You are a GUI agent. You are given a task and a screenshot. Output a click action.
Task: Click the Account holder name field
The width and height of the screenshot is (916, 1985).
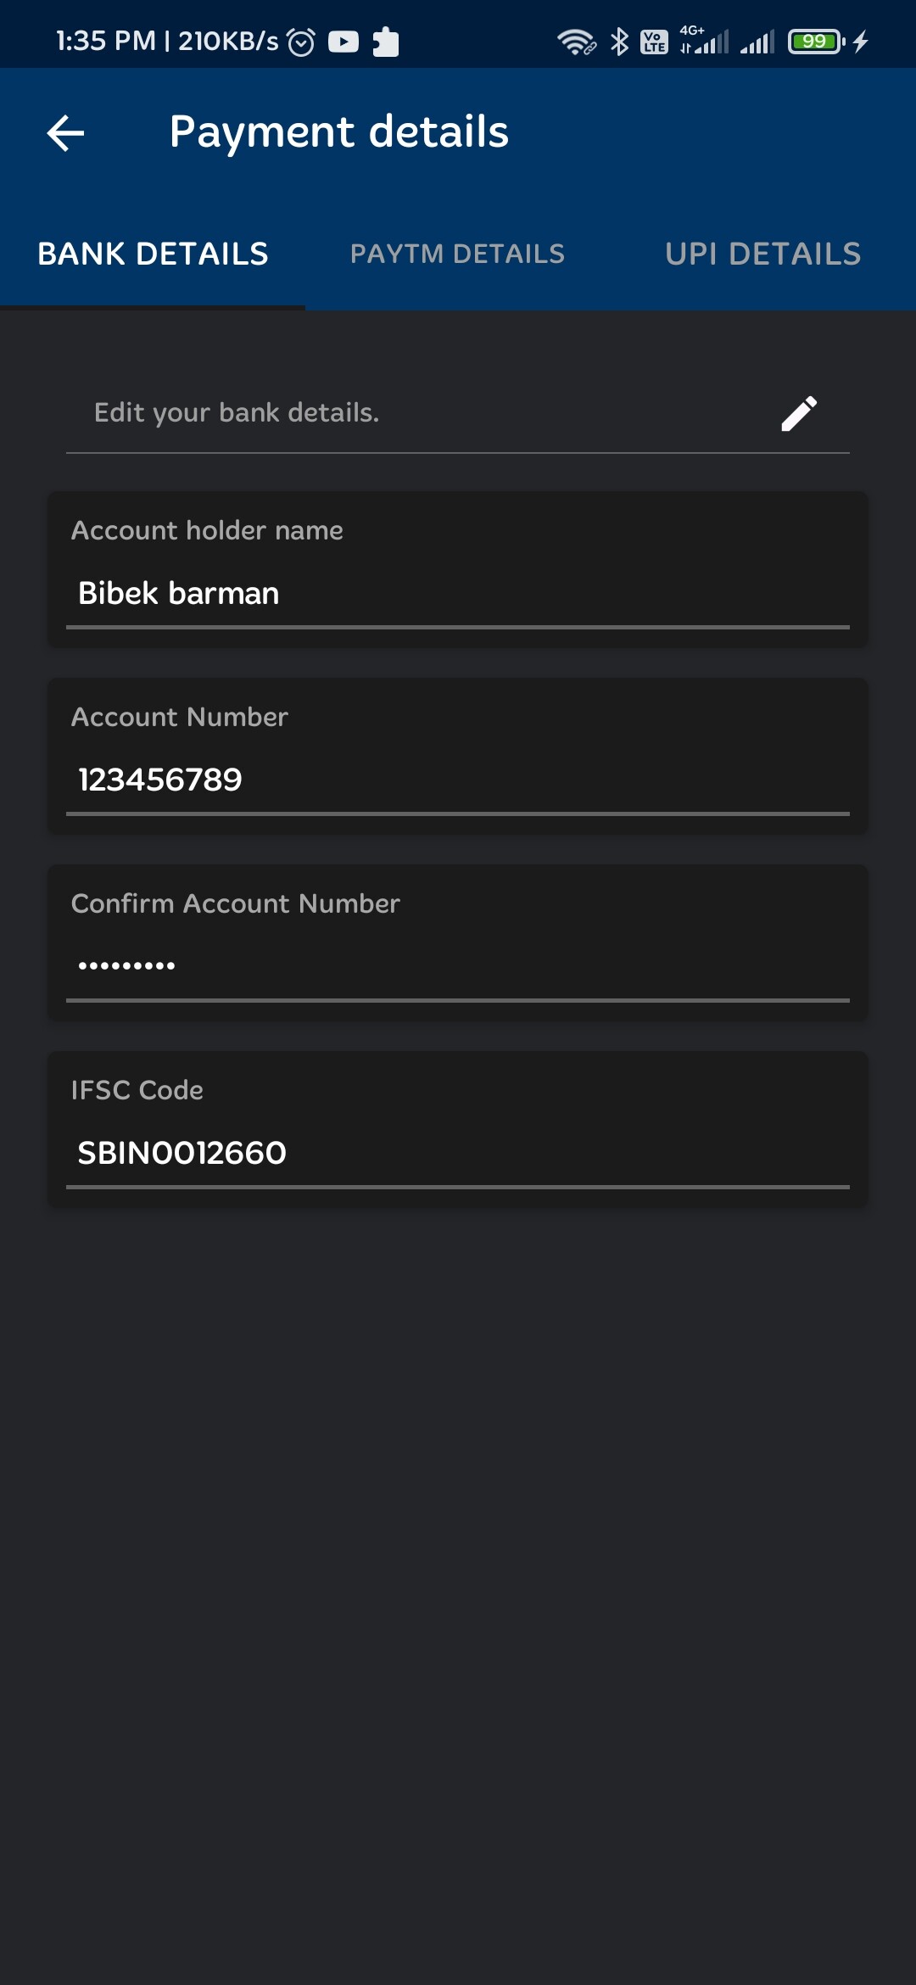point(458,594)
